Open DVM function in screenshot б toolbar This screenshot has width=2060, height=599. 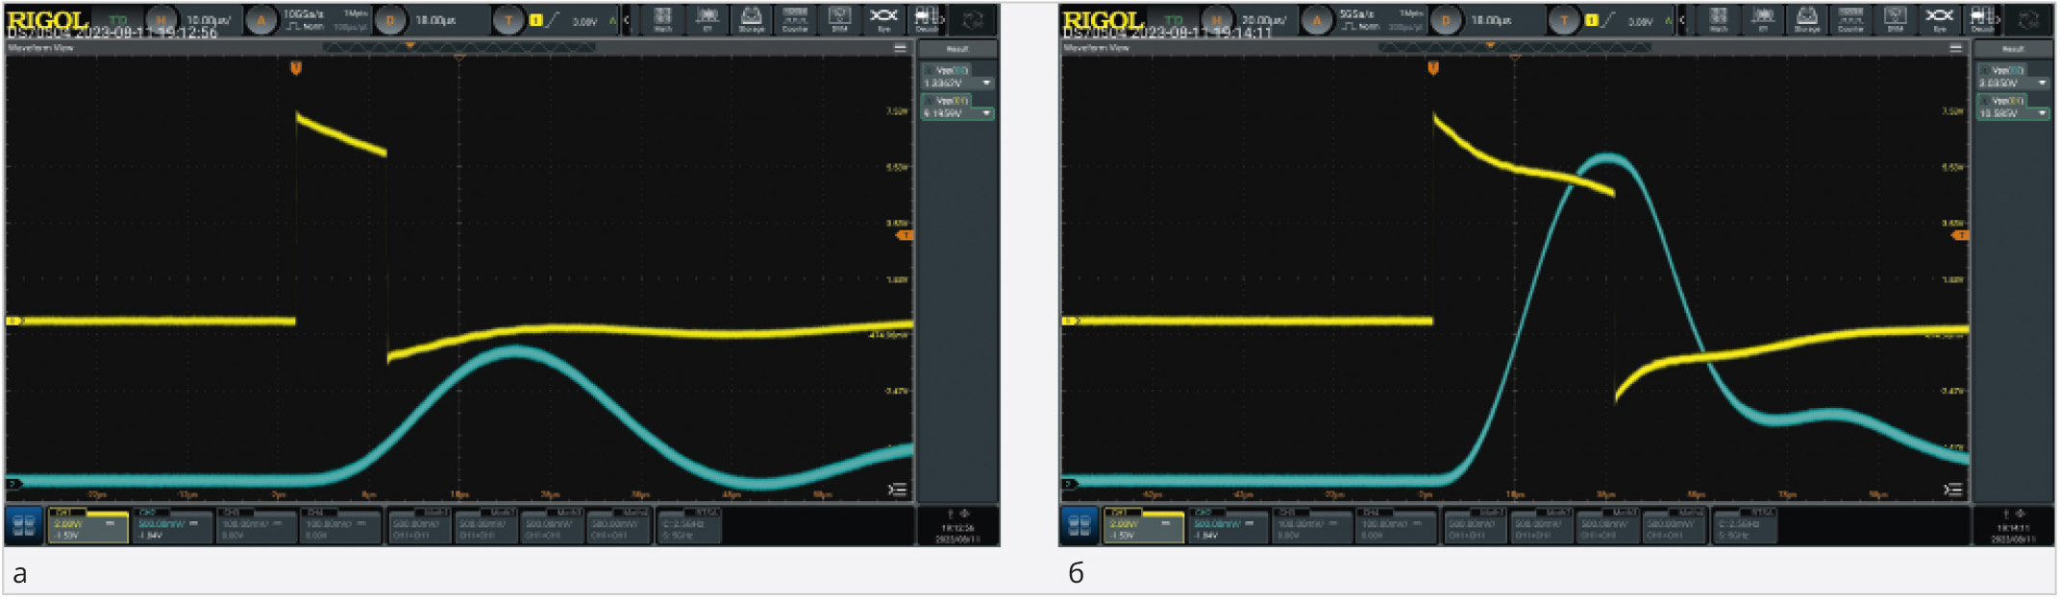1895,19
